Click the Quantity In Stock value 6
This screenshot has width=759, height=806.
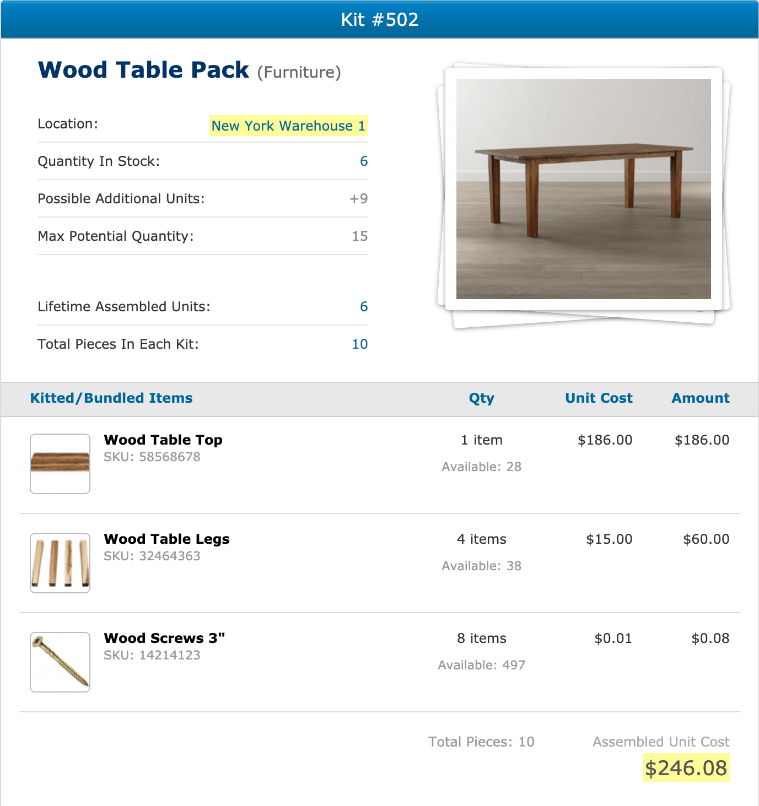click(364, 161)
